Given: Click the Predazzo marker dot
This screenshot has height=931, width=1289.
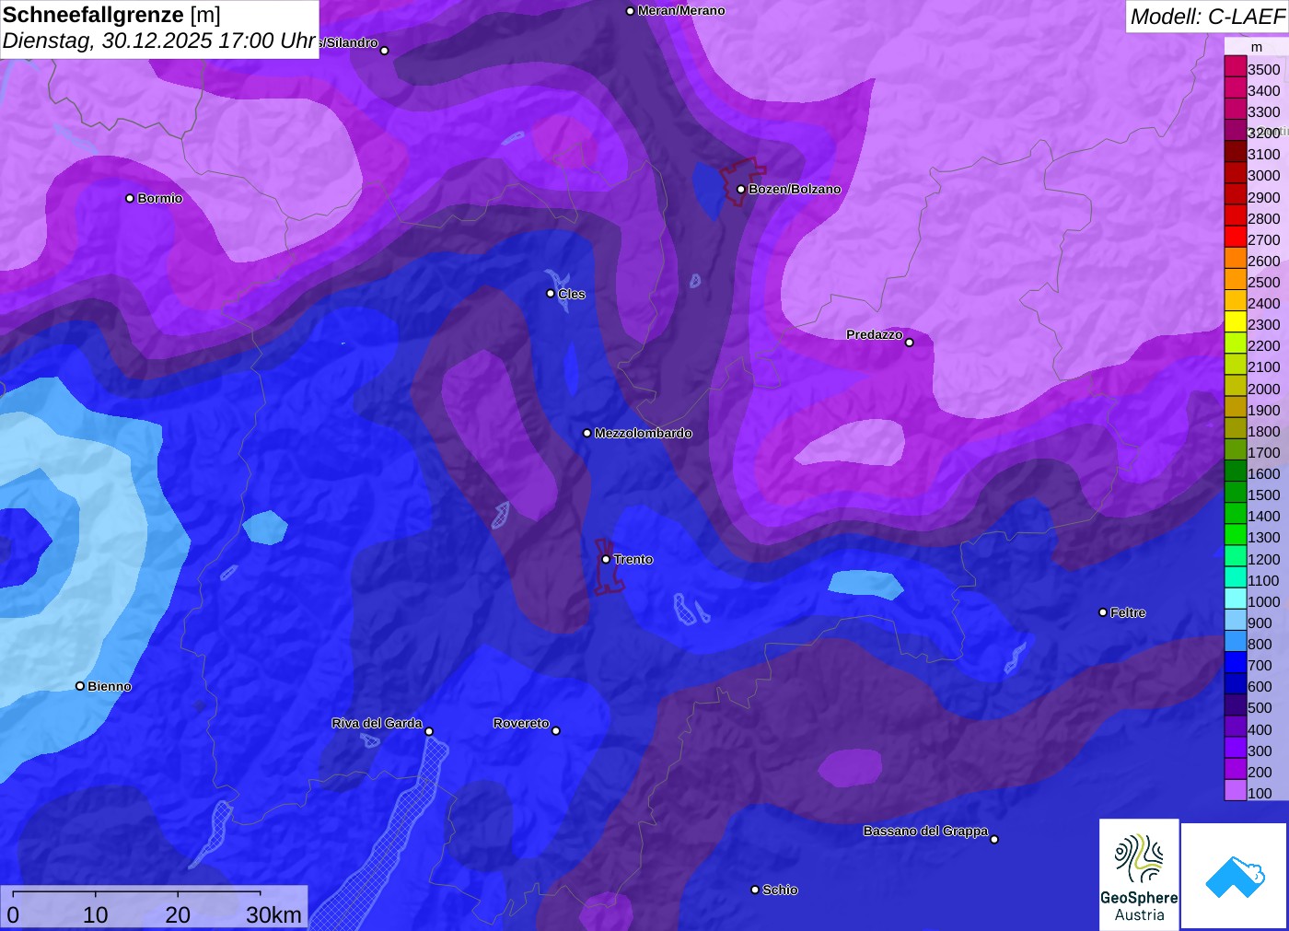Looking at the screenshot, I should (910, 343).
